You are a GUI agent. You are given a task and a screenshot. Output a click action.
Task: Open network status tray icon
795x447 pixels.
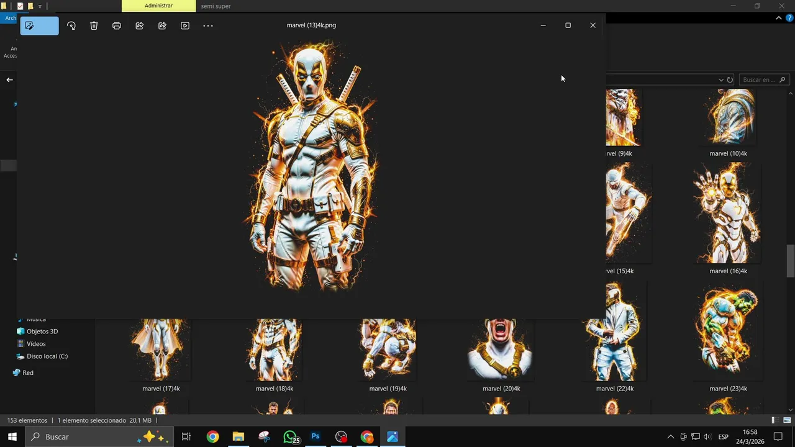point(696,437)
